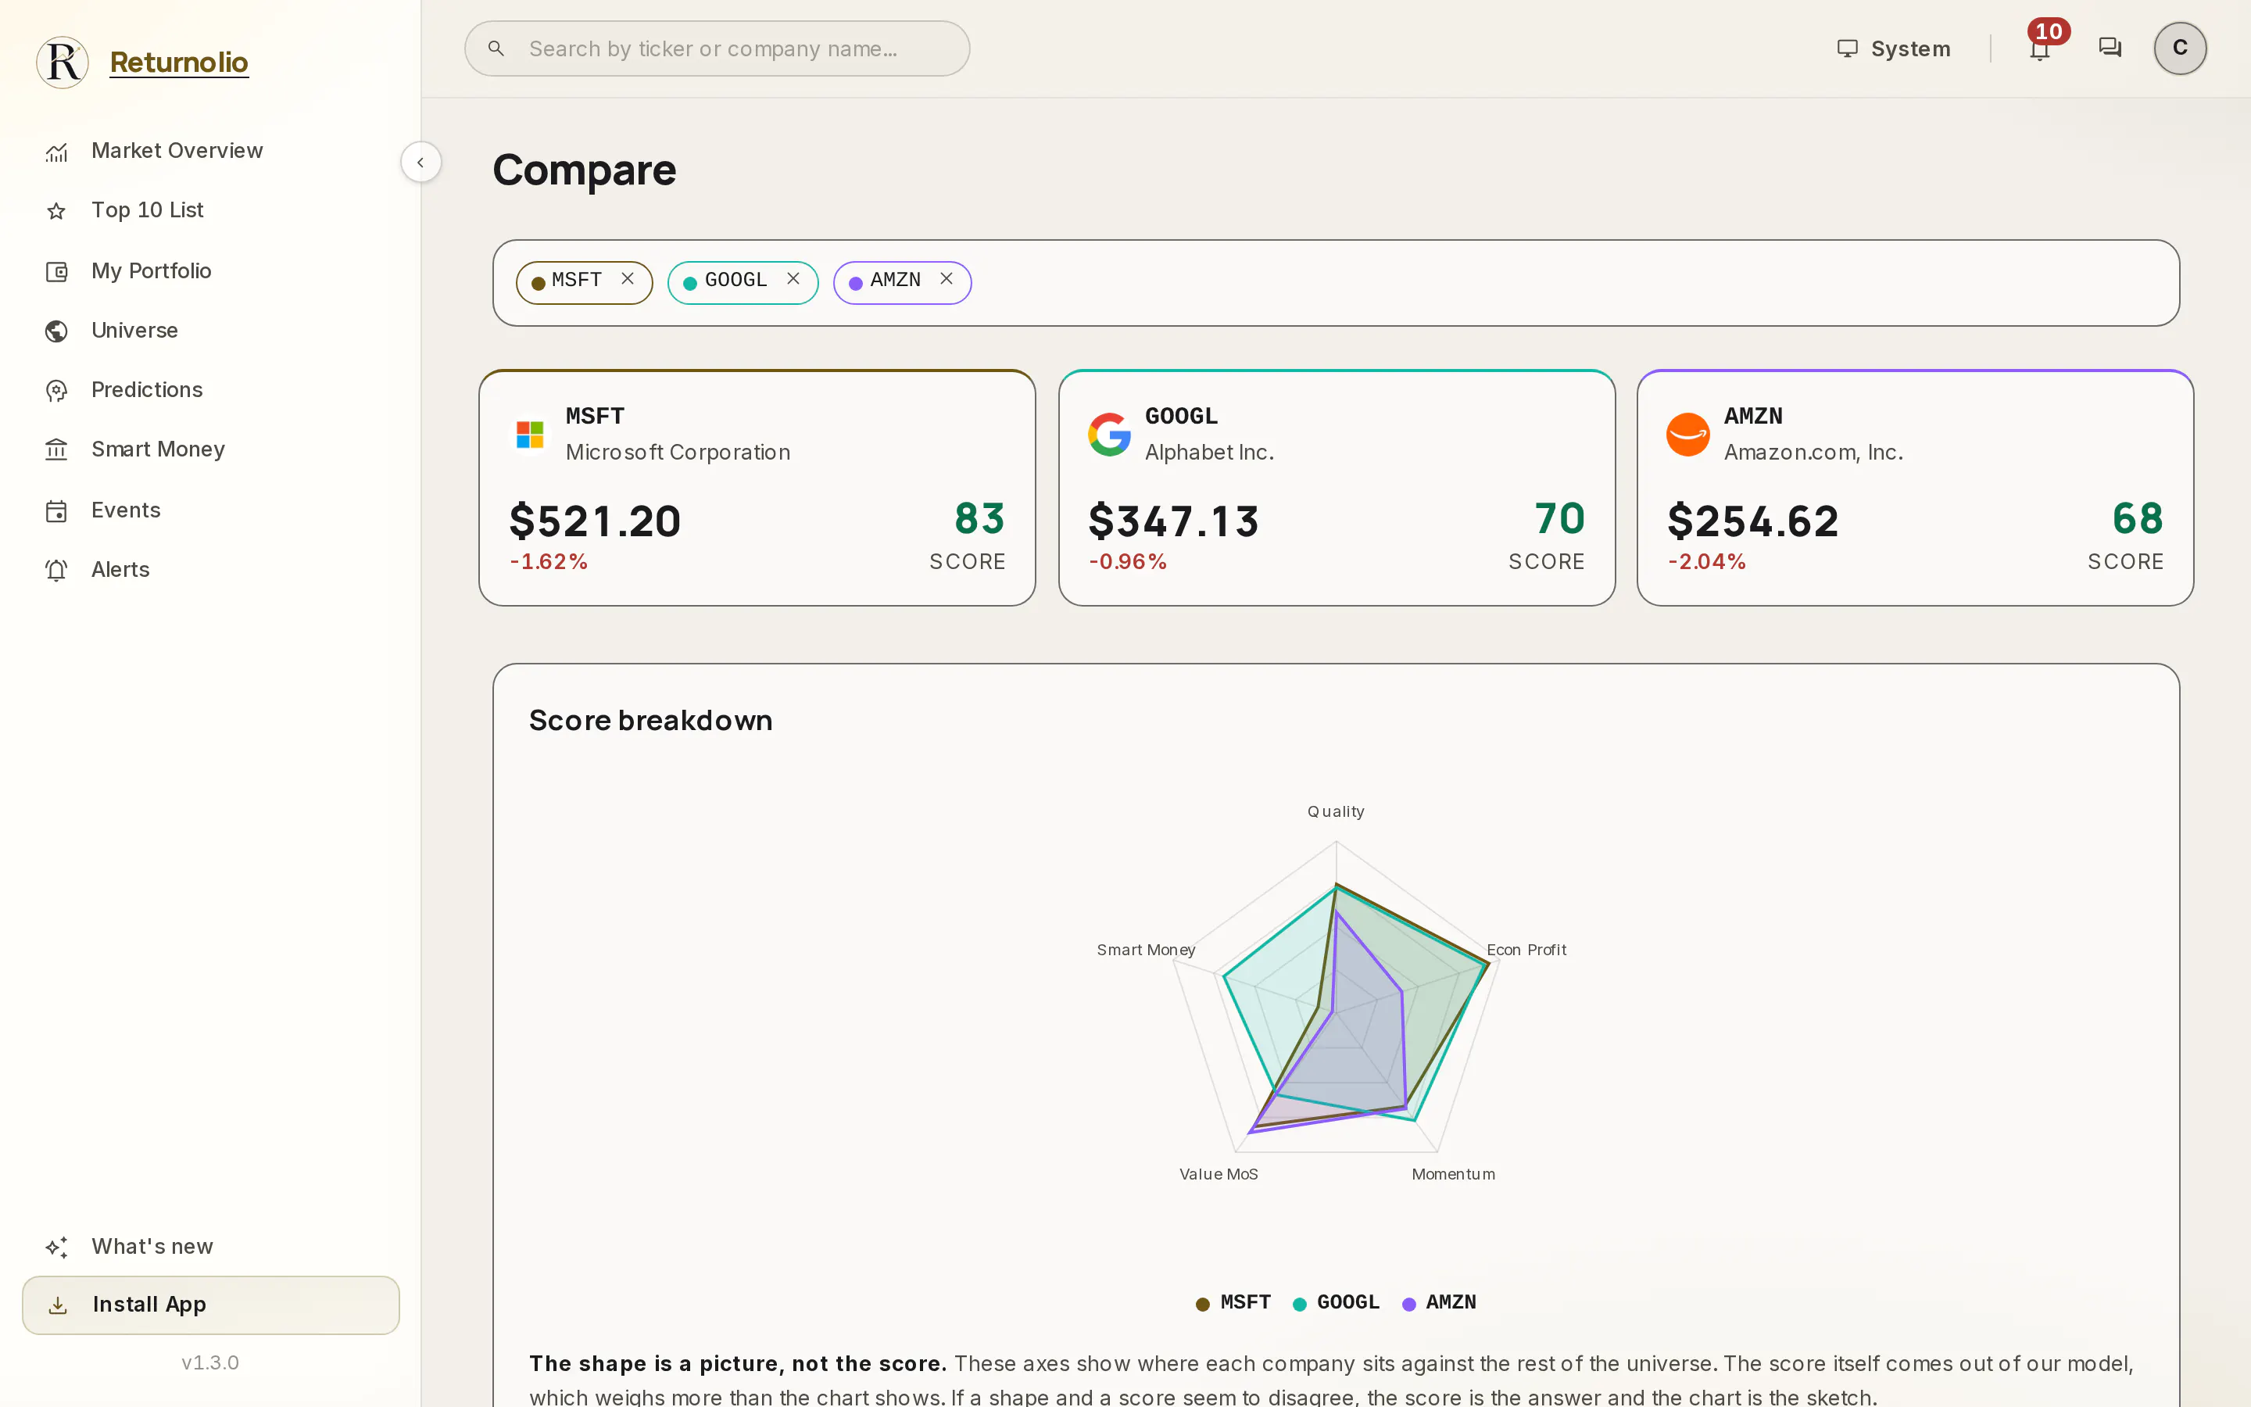Image resolution: width=2251 pixels, height=1407 pixels.
Task: Click the search magnifier icon
Action: (496, 48)
